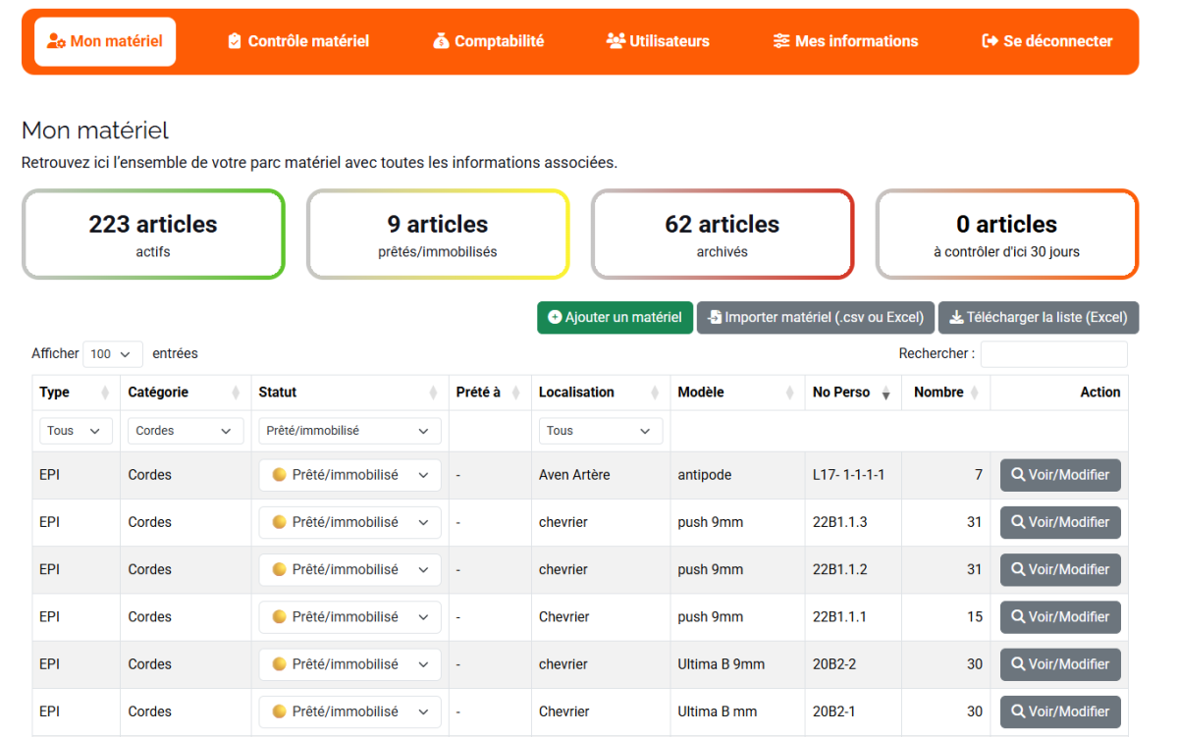This screenshot has width=1178, height=737.
Task: Click the sort arrows in Prêté à header
Action: point(516,393)
